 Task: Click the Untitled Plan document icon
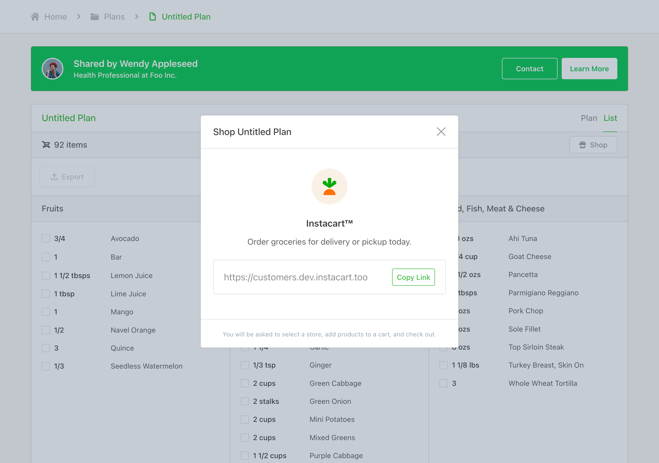(x=153, y=17)
